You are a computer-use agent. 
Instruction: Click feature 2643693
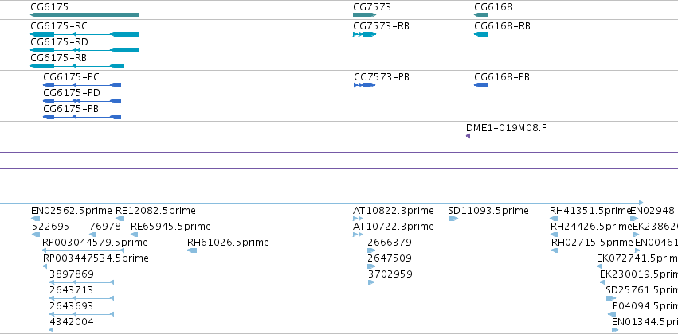pos(71,306)
